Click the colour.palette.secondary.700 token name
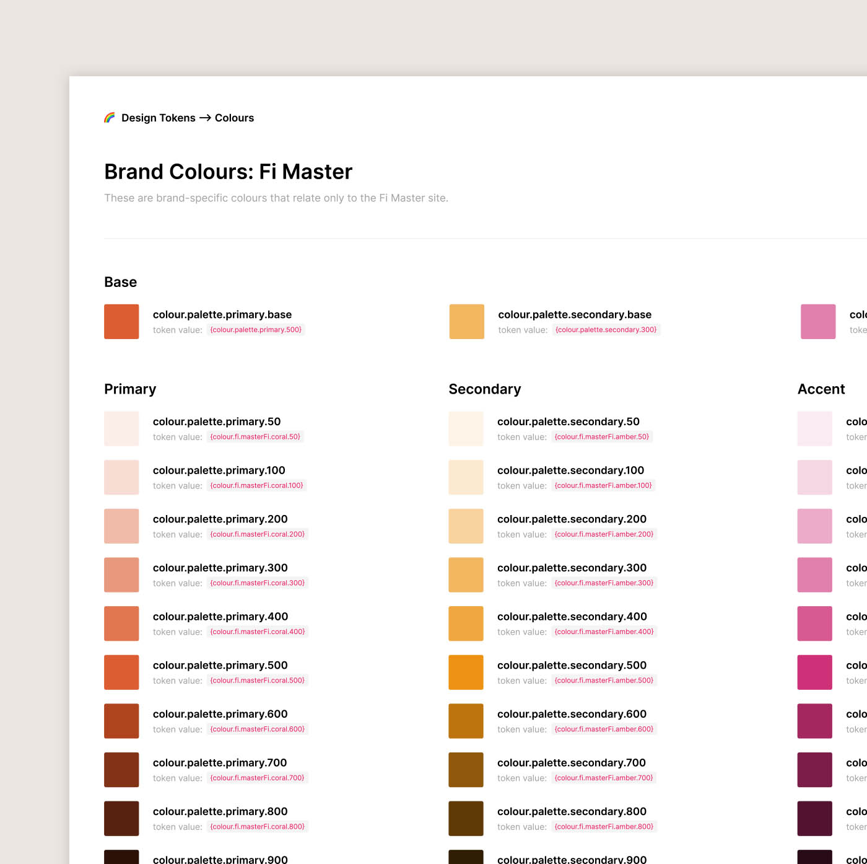867x864 pixels. (572, 763)
